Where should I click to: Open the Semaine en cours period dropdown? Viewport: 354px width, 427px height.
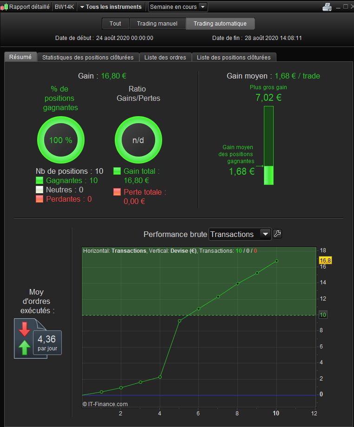click(x=178, y=7)
